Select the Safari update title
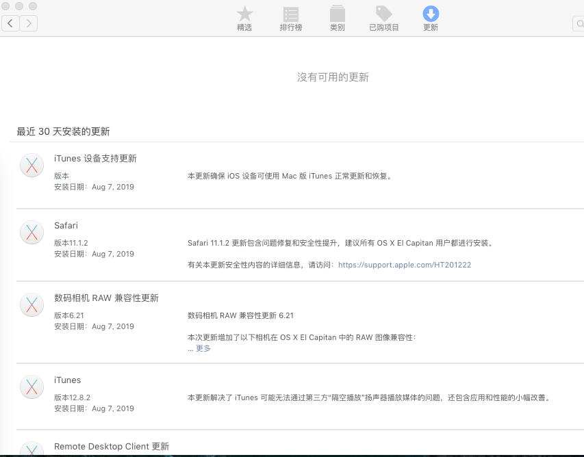 click(x=66, y=226)
